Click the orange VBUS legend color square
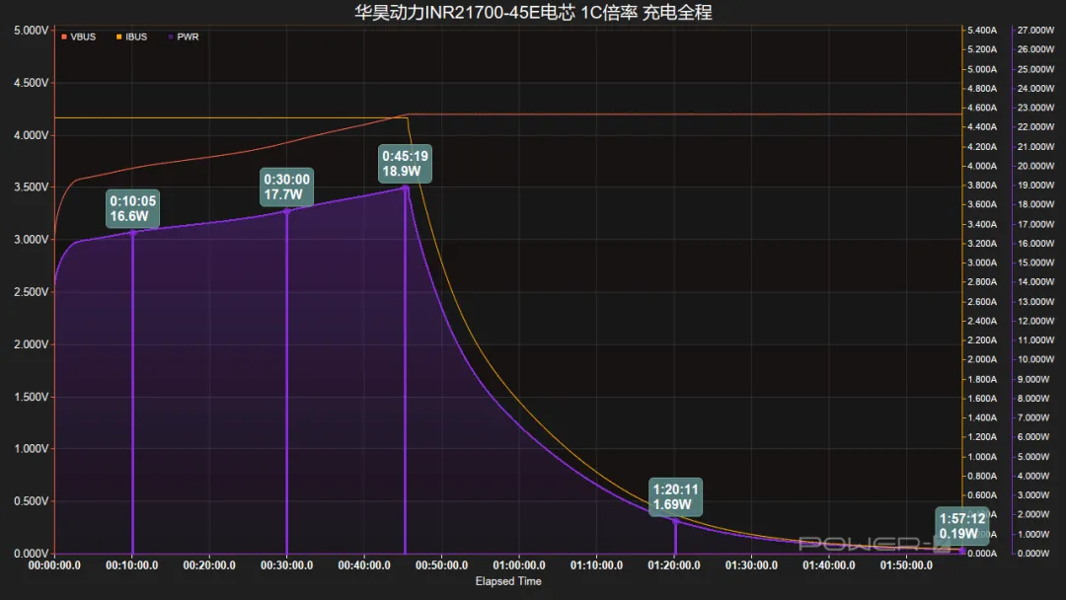This screenshot has height=600, width=1066. pyautogui.click(x=64, y=37)
